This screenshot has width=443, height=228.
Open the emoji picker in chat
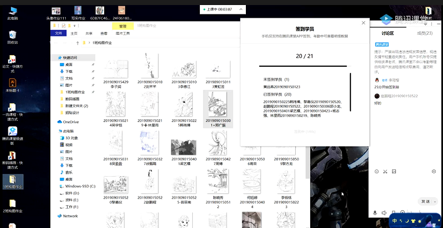coord(377,172)
